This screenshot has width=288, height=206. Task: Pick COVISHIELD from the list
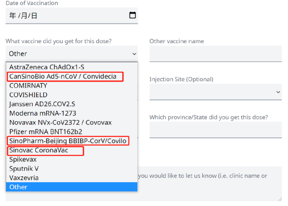tap(72, 95)
